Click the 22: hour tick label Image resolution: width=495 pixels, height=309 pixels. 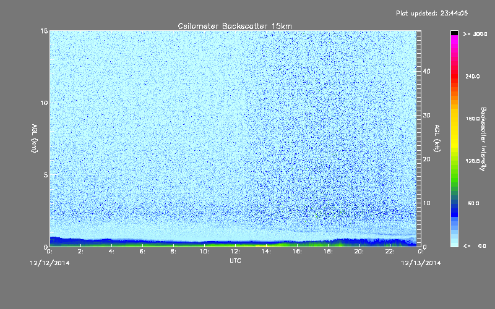point(390,252)
